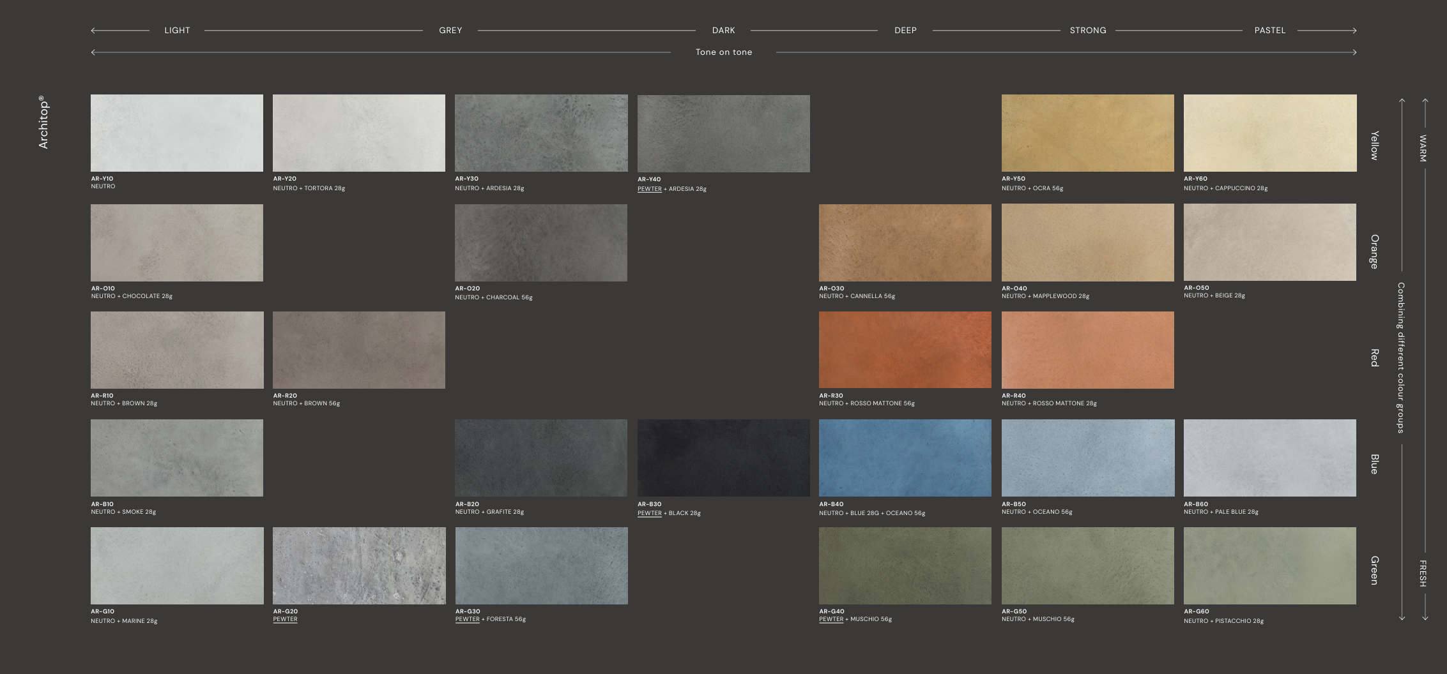The height and width of the screenshot is (674, 1447).
Task: Select the AR-G20 Pewter concrete swatch
Action: (x=359, y=565)
